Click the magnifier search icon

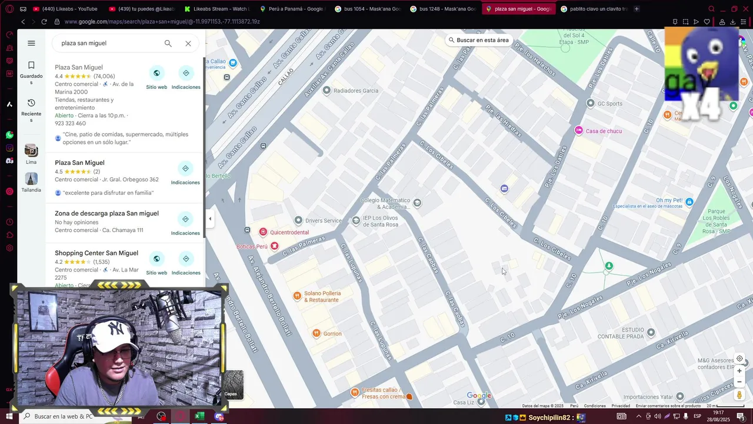pos(168,43)
